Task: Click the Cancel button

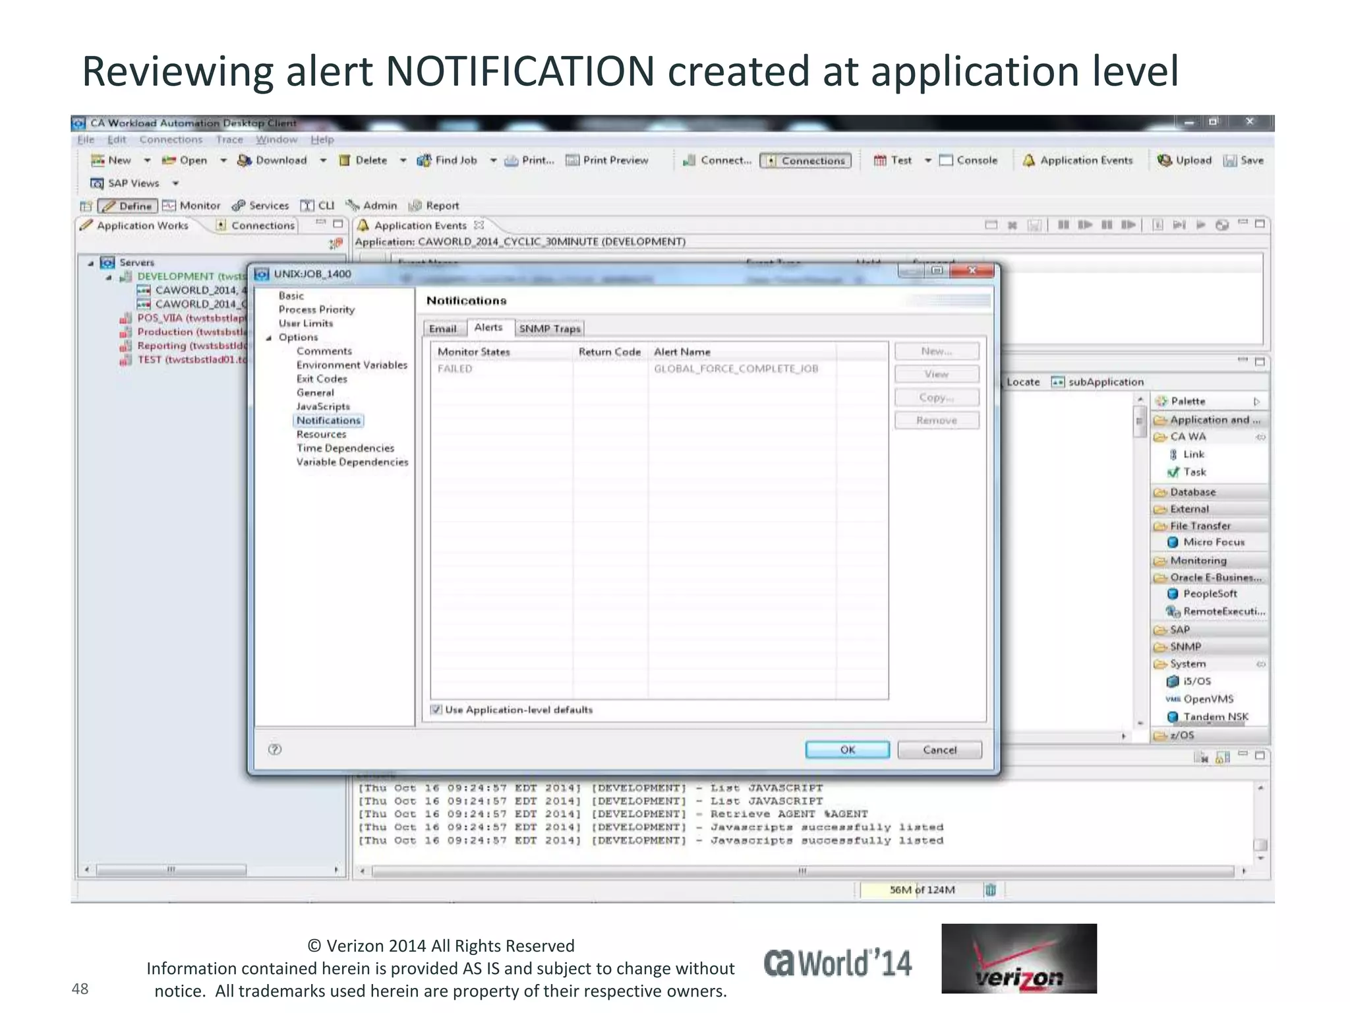Action: point(939,750)
